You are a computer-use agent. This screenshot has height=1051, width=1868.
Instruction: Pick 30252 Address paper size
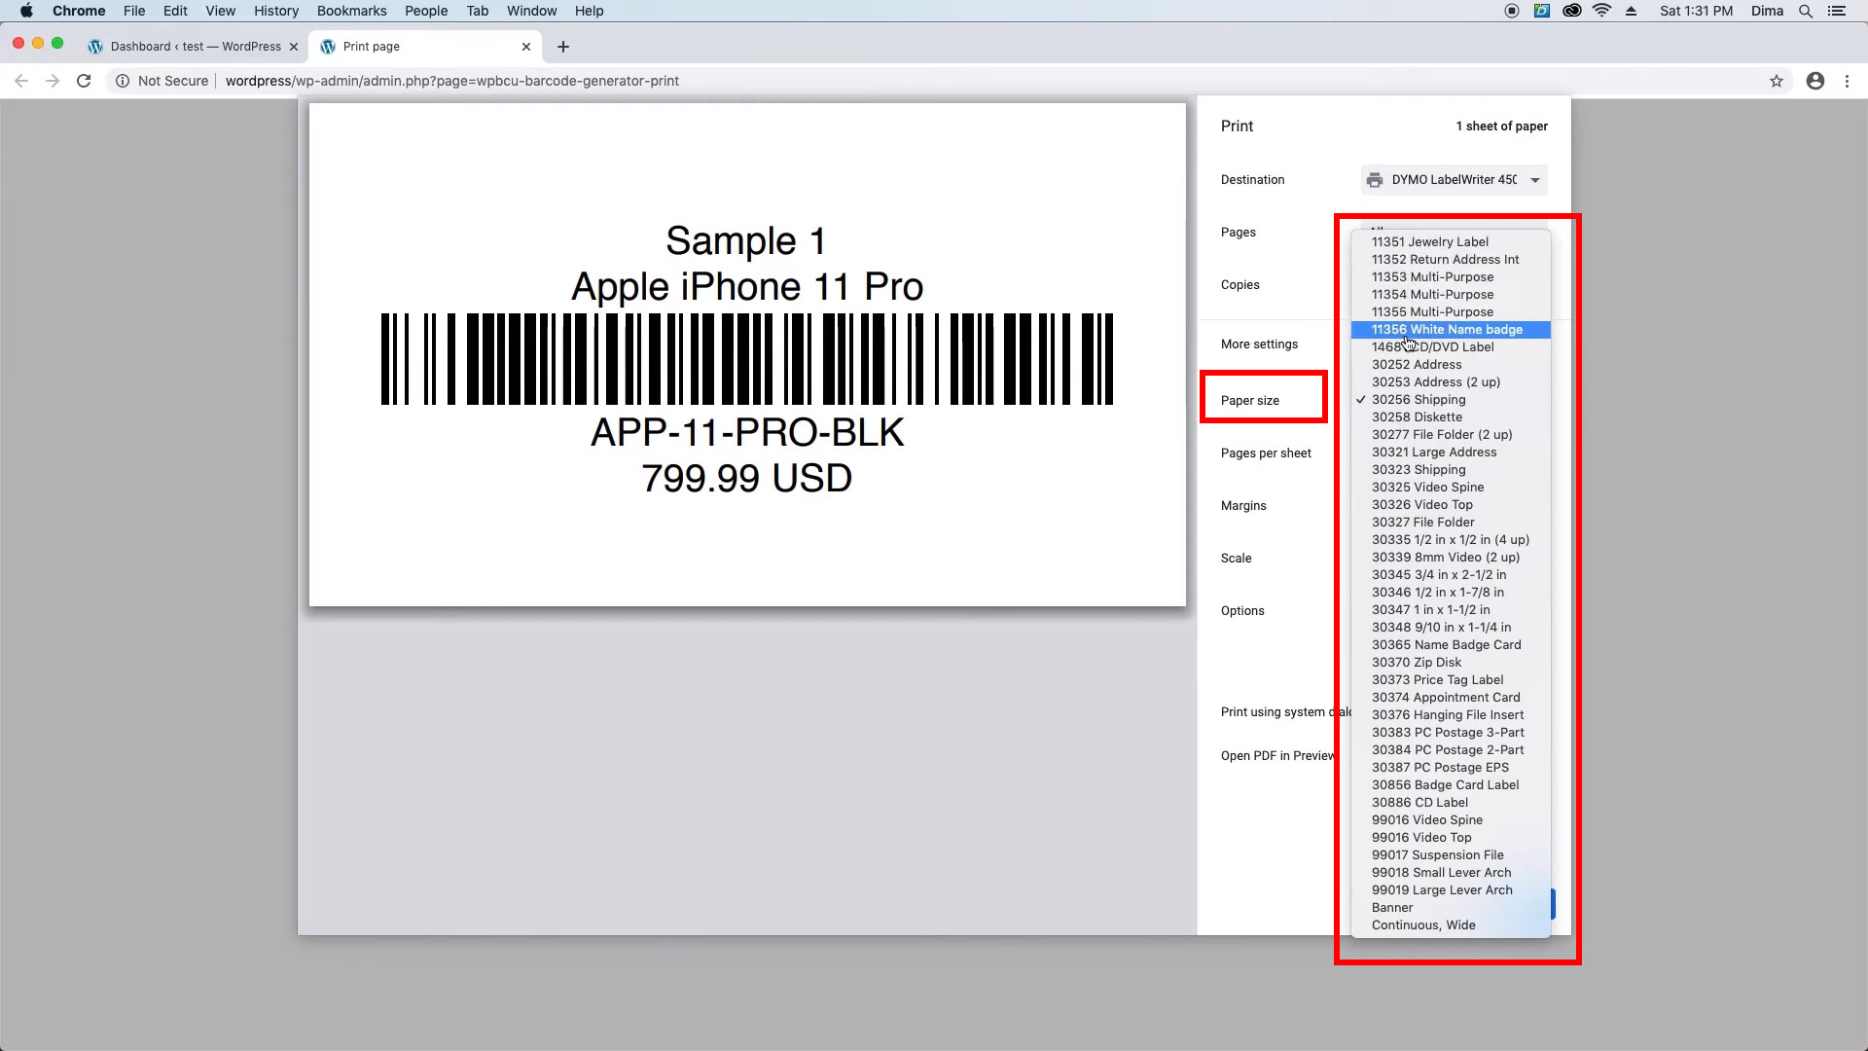[x=1451, y=365]
